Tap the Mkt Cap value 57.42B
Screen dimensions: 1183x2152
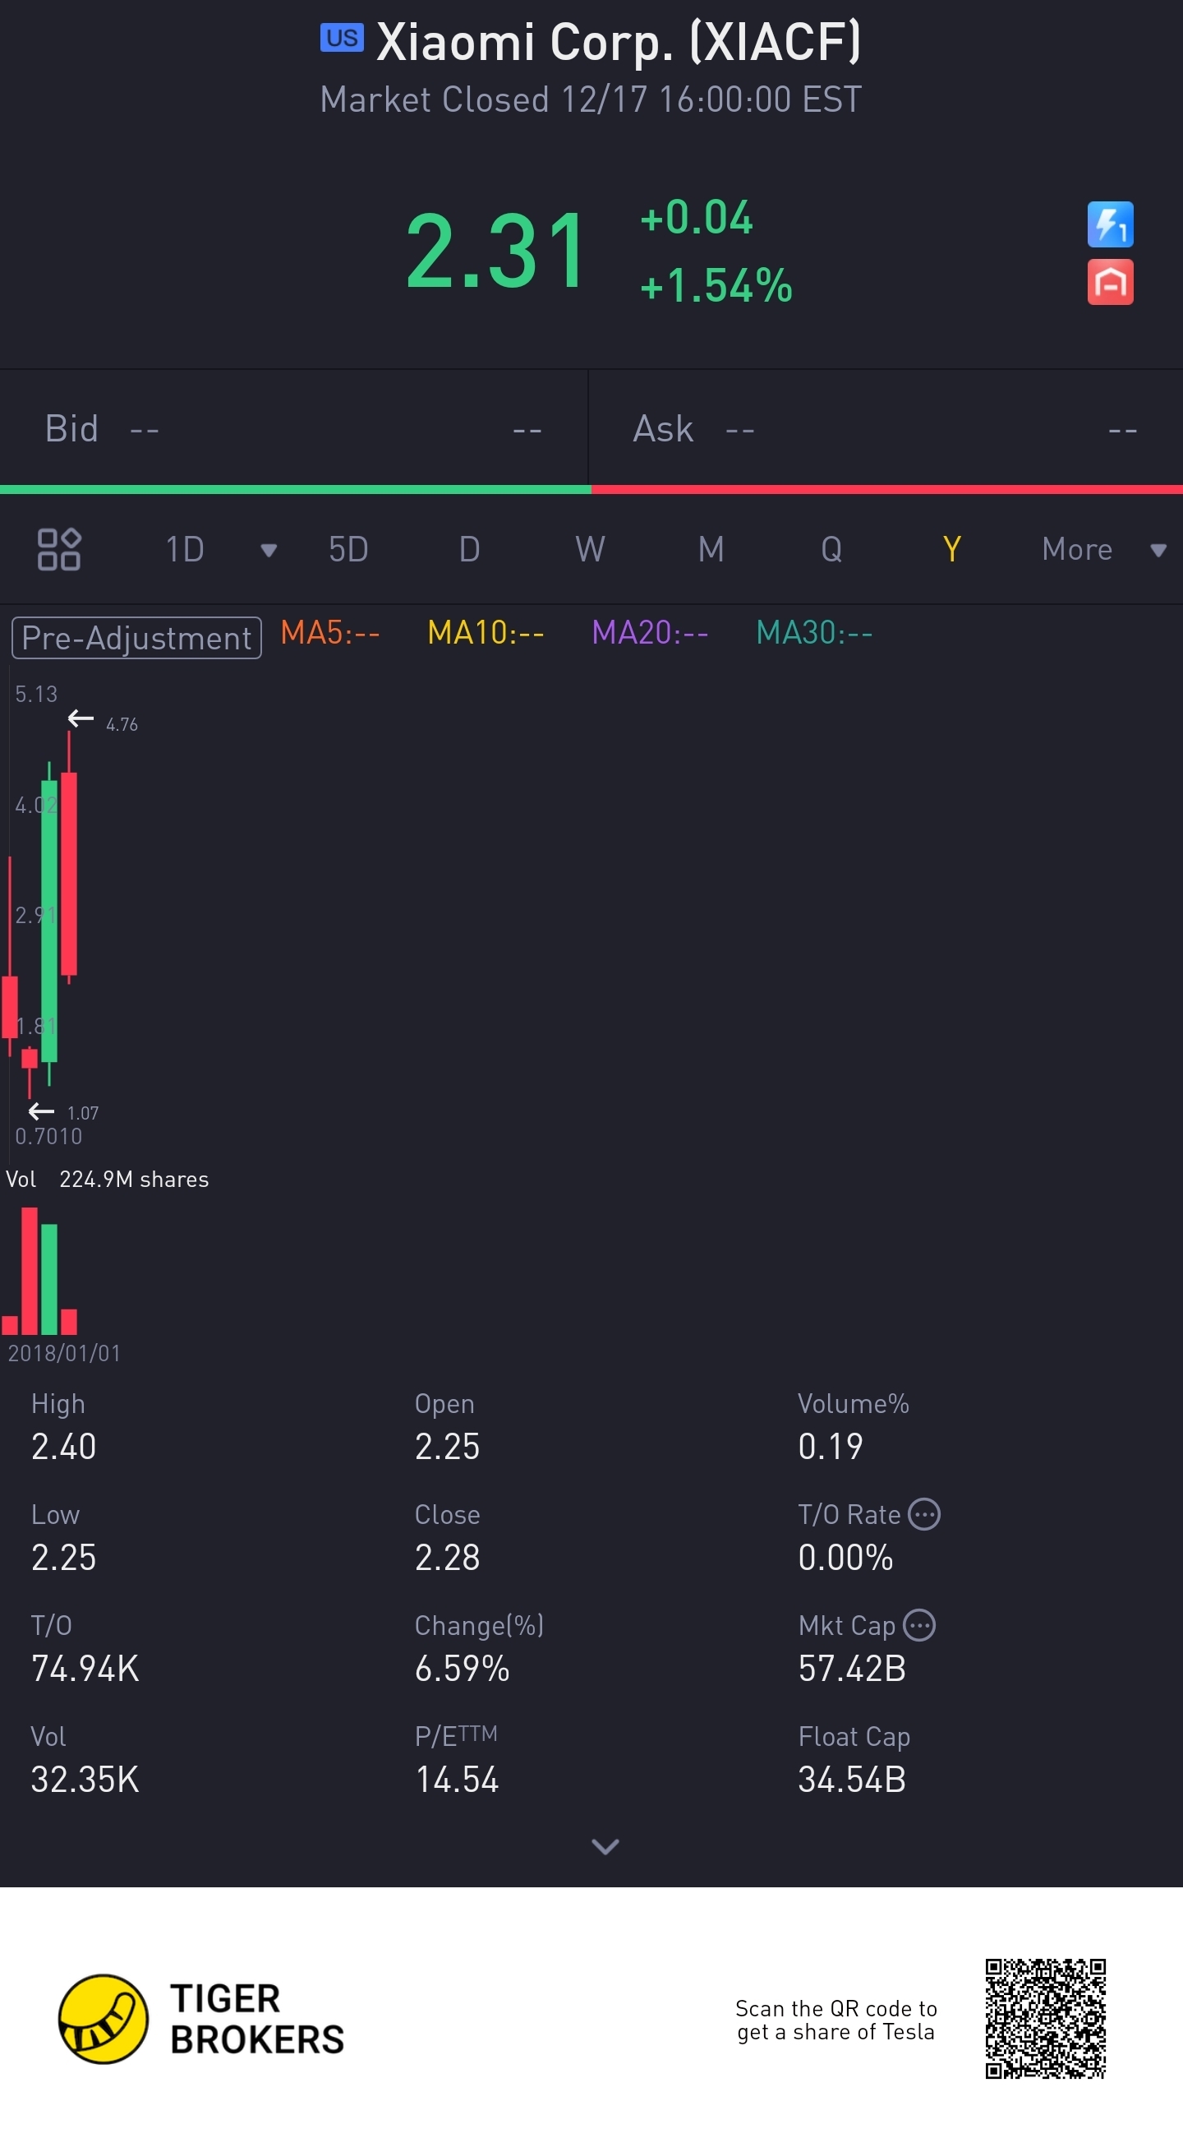click(x=853, y=1669)
